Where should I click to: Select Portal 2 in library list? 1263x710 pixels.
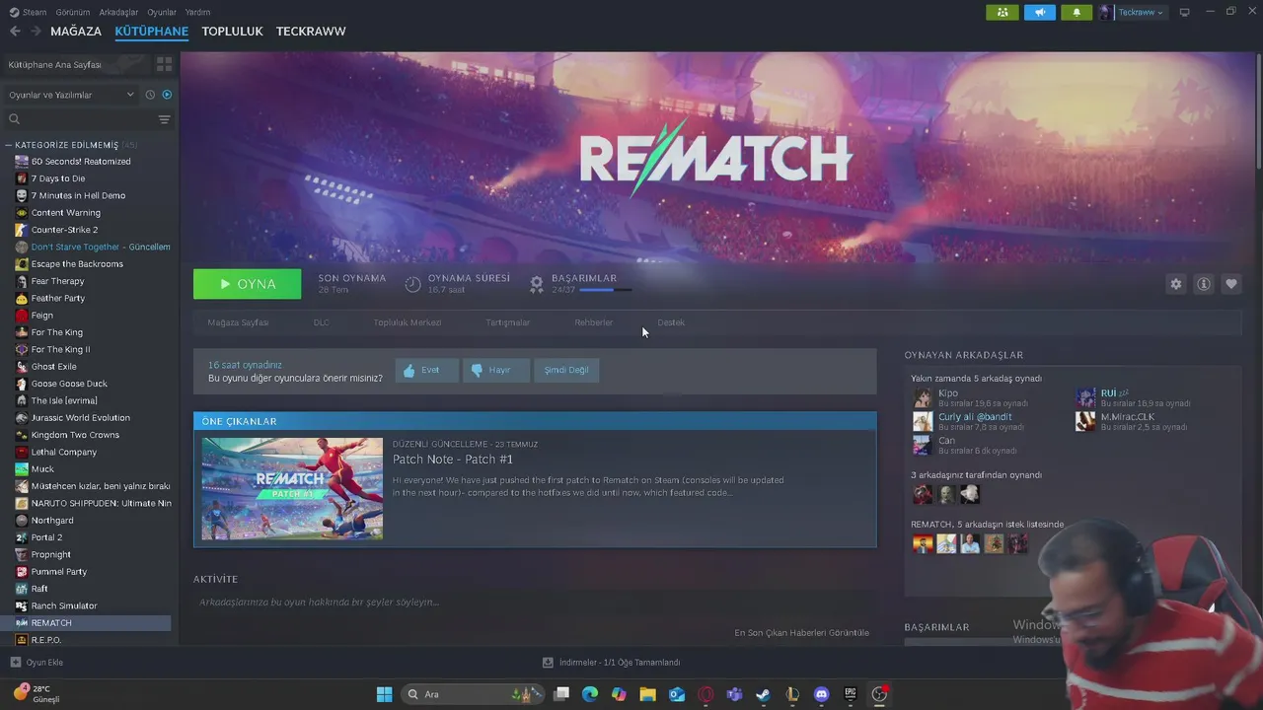click(46, 537)
